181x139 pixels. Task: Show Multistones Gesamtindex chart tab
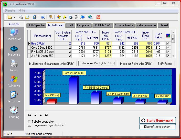[52, 64]
